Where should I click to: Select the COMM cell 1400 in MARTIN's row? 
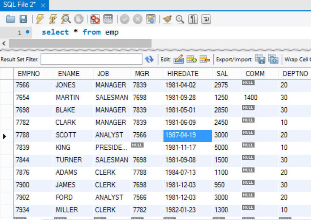coord(260,98)
